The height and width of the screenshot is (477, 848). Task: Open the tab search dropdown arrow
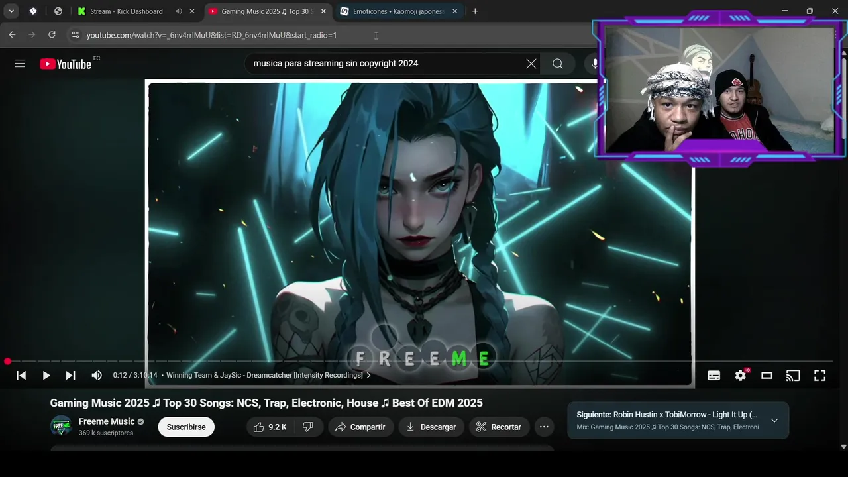click(11, 11)
